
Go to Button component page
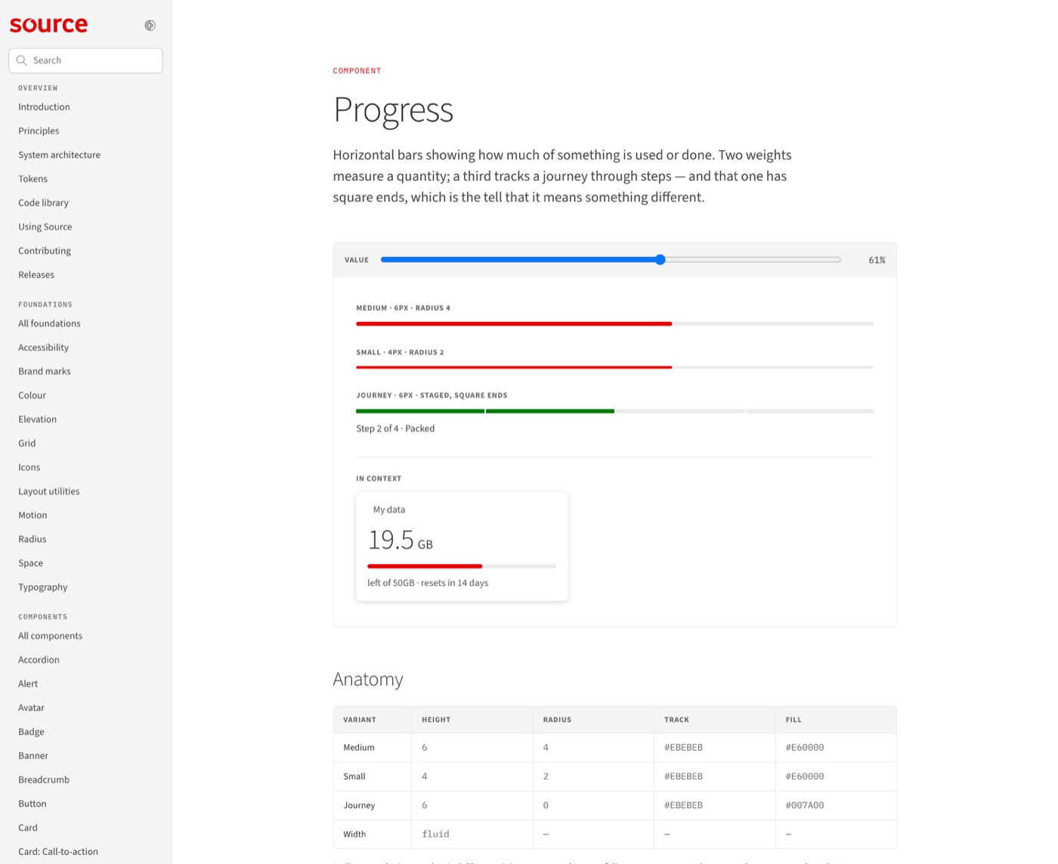pyautogui.click(x=32, y=804)
